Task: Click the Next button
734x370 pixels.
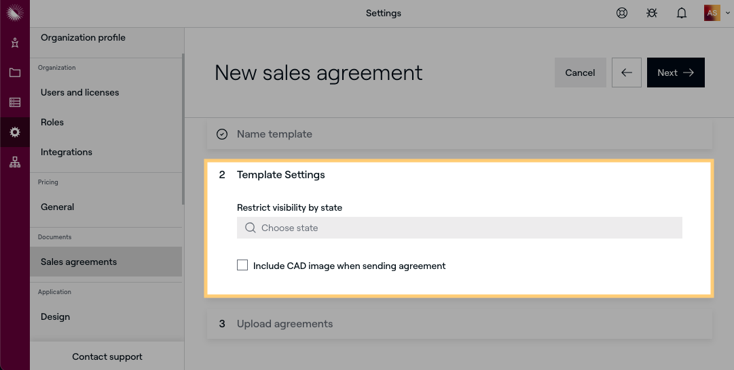Action: pos(675,73)
